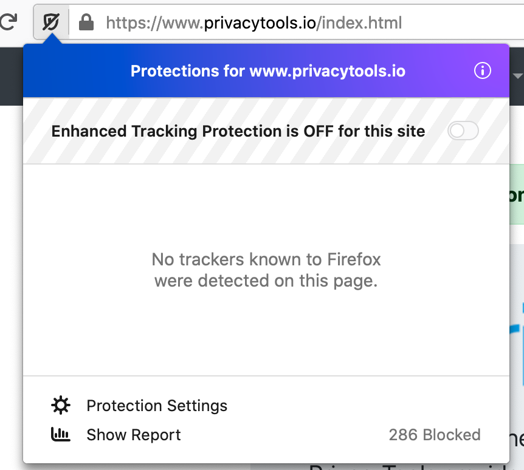
Task: Click the bar chart icon beside Show Report
Action: 61,435
